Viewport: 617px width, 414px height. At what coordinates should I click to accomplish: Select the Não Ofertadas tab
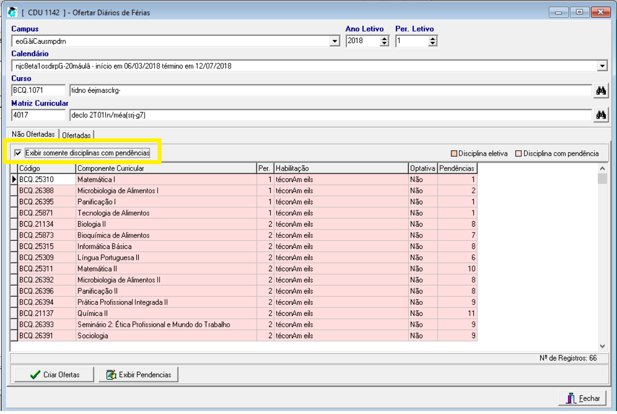33,134
